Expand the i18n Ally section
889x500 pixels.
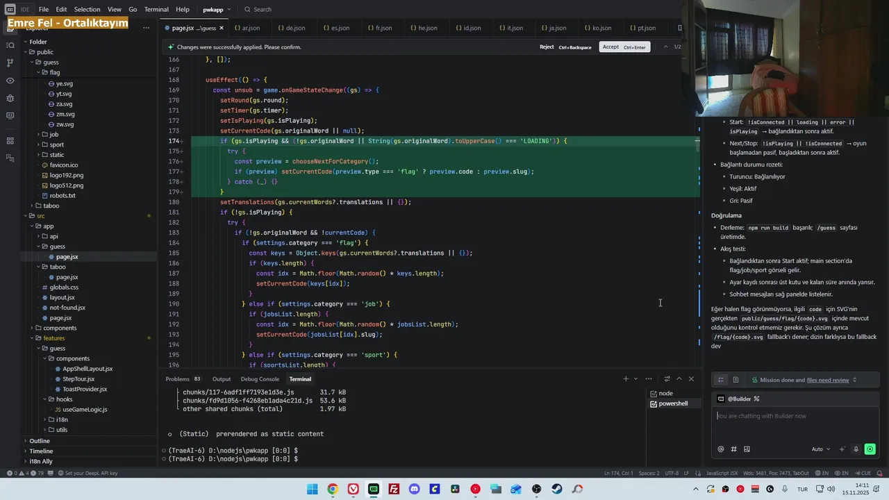pos(40,461)
